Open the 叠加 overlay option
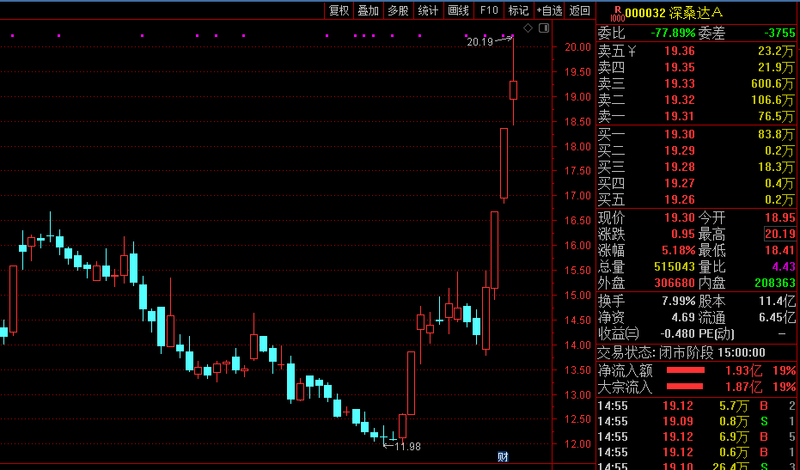Image resolution: width=800 pixels, height=470 pixels. 369,10
